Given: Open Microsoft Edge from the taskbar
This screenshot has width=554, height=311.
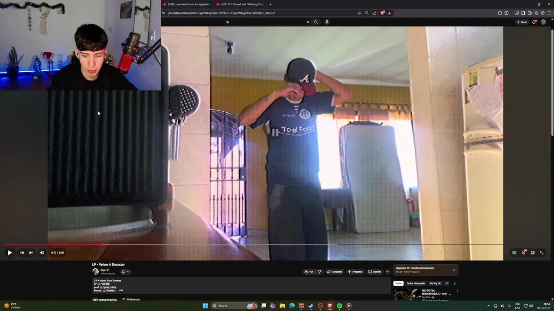Looking at the screenshot, I should 292,306.
